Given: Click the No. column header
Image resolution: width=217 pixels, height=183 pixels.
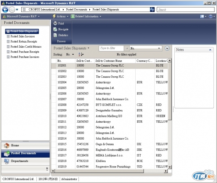Looking at the screenshot, I should pyautogui.click(x=66, y=61).
